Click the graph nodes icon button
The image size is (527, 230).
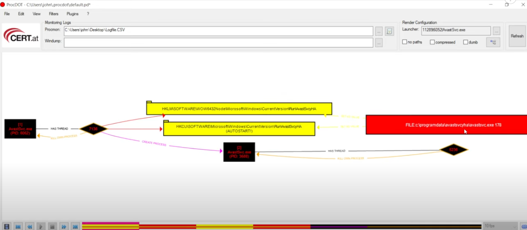tap(493, 42)
